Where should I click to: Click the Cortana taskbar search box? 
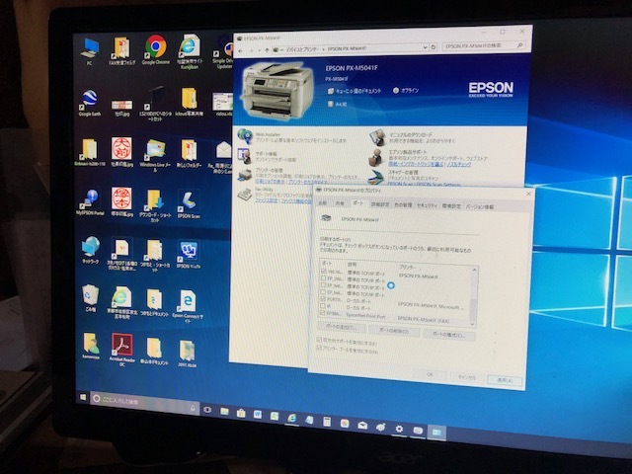click(144, 403)
